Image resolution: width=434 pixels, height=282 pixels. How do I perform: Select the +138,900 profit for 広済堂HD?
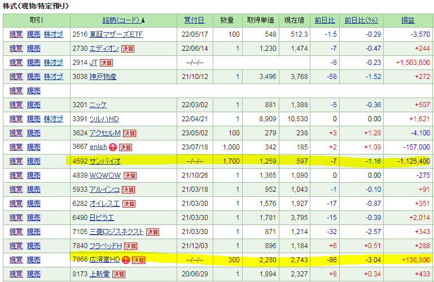416,260
